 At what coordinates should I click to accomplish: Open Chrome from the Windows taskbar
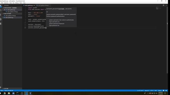click(5, 93)
